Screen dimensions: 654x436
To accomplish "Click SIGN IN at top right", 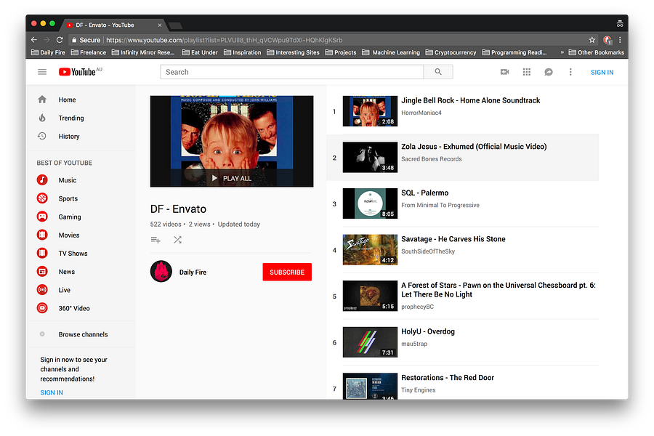I will (602, 72).
